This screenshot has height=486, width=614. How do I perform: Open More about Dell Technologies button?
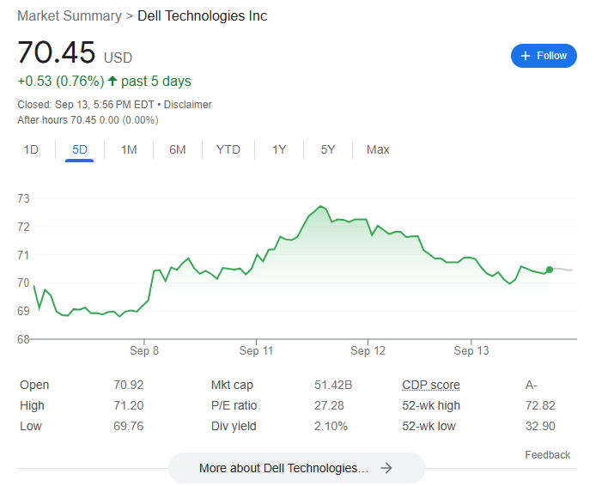297,468
